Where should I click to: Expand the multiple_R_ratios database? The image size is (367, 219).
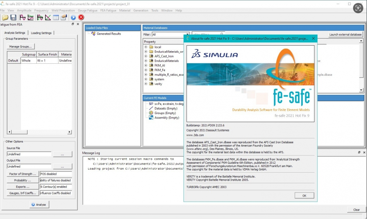click(146, 74)
